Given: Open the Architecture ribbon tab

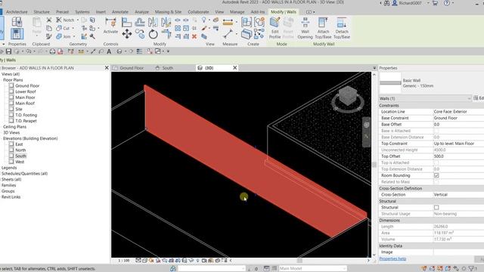Looking at the screenshot, I should coord(17,12).
